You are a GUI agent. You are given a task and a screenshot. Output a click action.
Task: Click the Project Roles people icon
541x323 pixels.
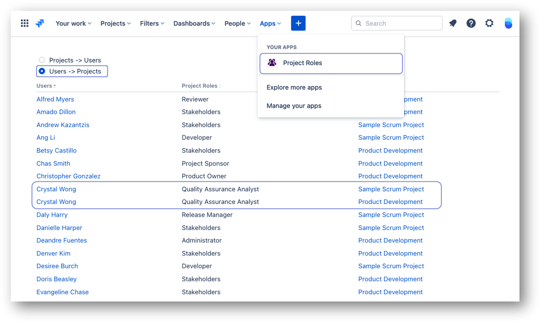(x=272, y=63)
